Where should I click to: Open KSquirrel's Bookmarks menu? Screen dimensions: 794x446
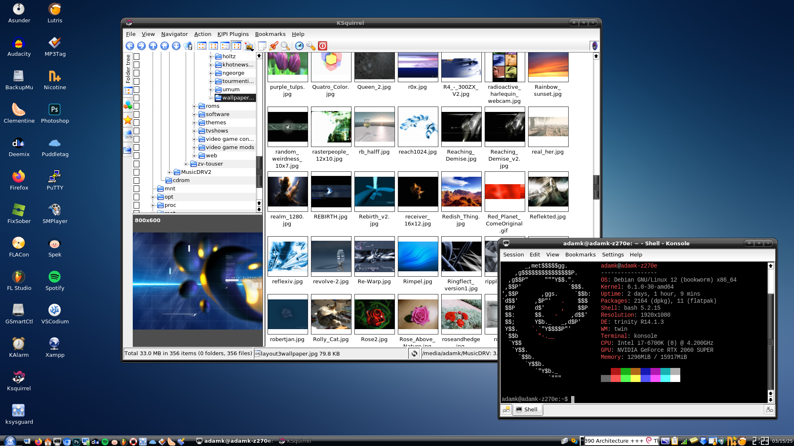point(270,34)
